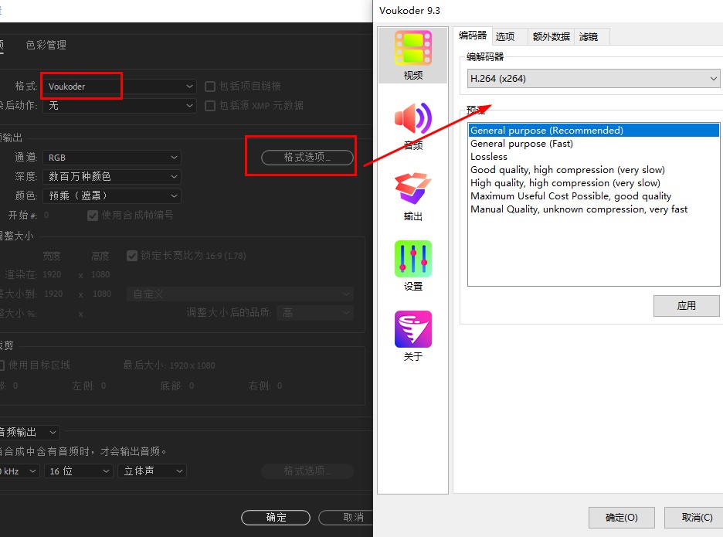This screenshot has width=723, height=537.
Task: Open the H.264 (x264) codec dropdown
Action: click(593, 79)
